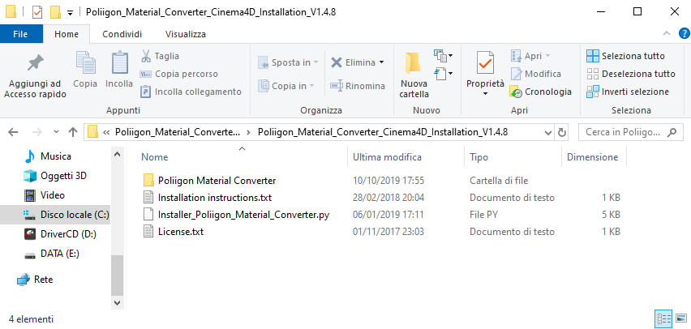Click the Modifica ribbon button

(x=536, y=74)
